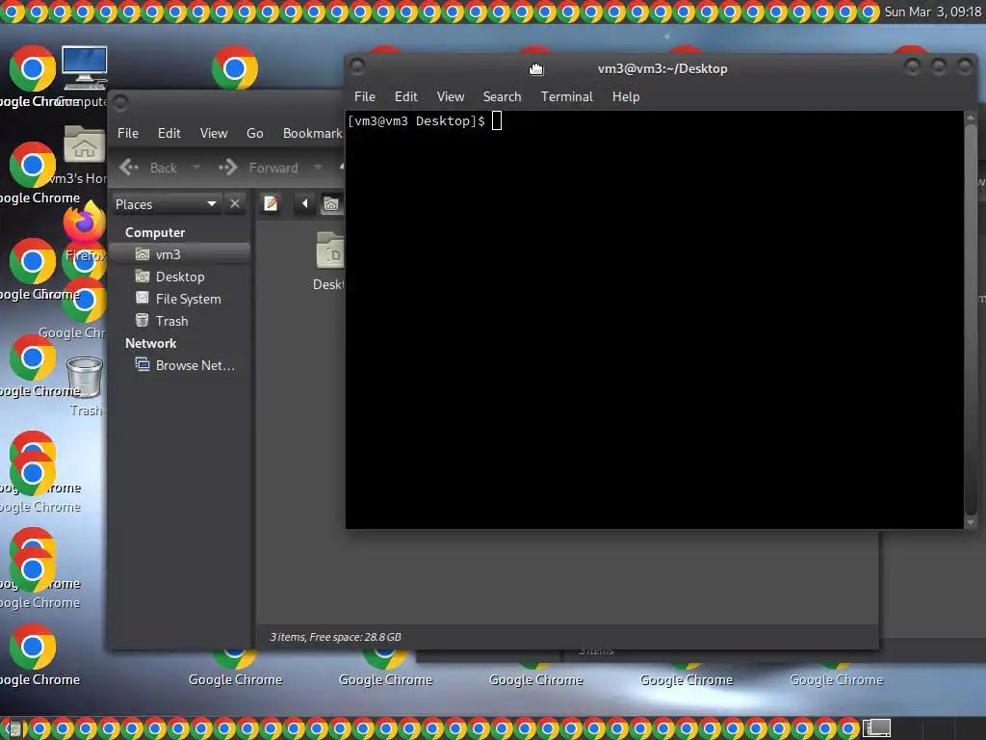Screen dimensions: 986x740
Task: Open the terminal Search menu
Action: (x=502, y=97)
